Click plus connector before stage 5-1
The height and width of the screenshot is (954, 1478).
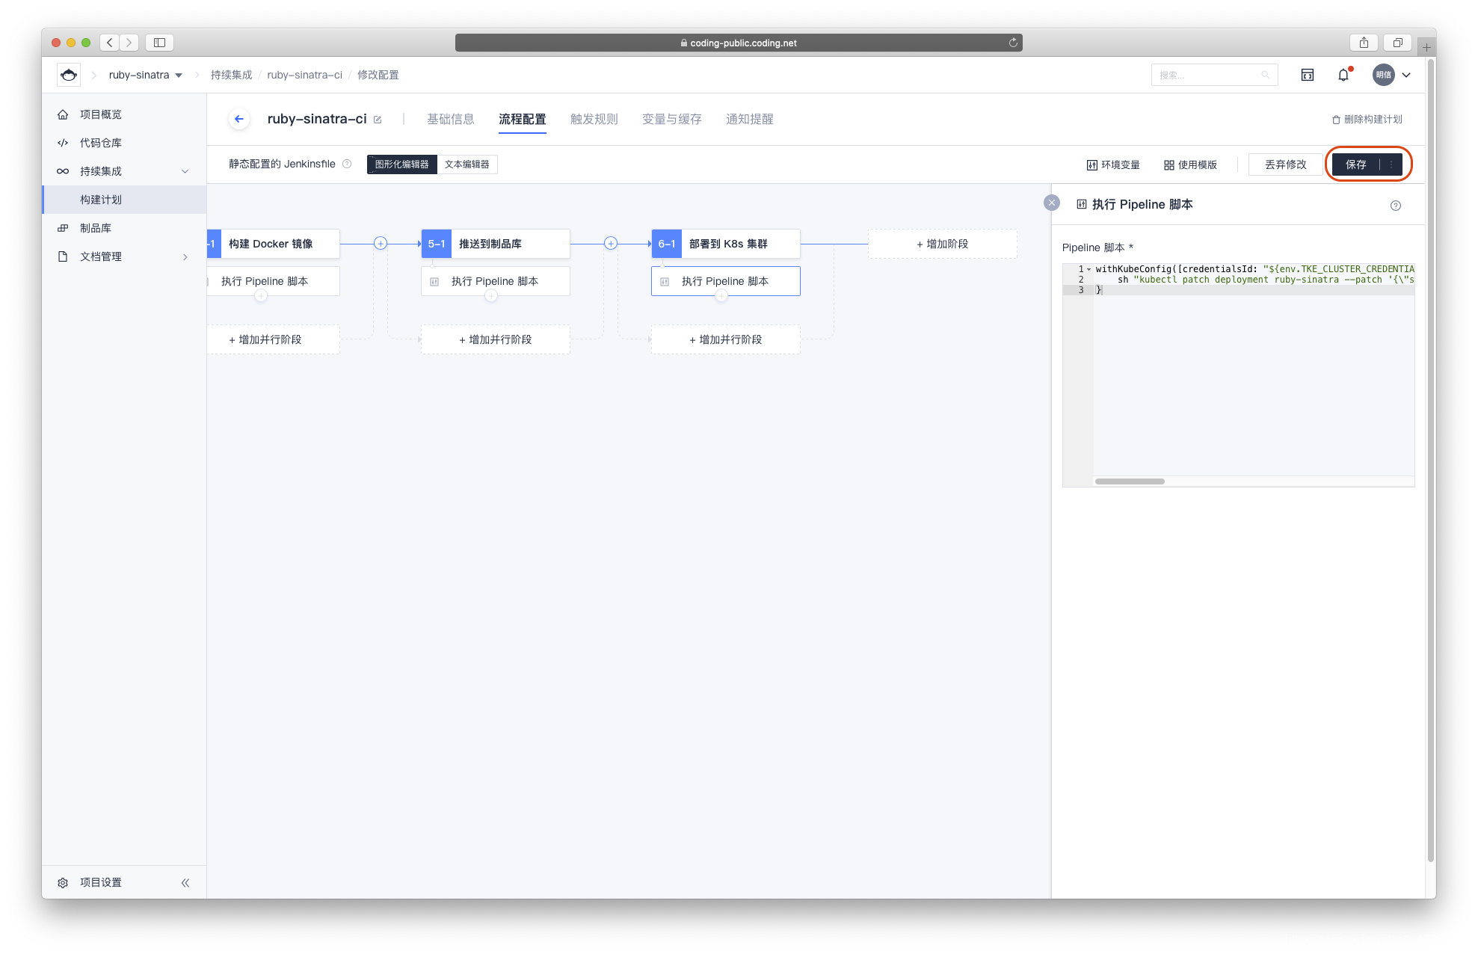click(381, 244)
